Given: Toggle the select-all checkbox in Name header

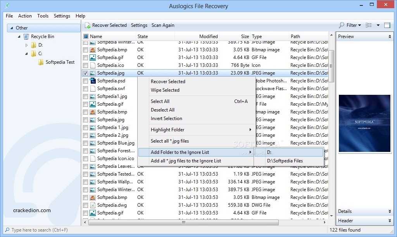Looking at the screenshot, I should (86, 37).
